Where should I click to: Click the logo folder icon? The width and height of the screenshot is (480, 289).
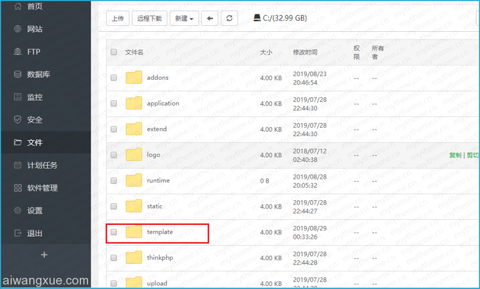(x=134, y=155)
